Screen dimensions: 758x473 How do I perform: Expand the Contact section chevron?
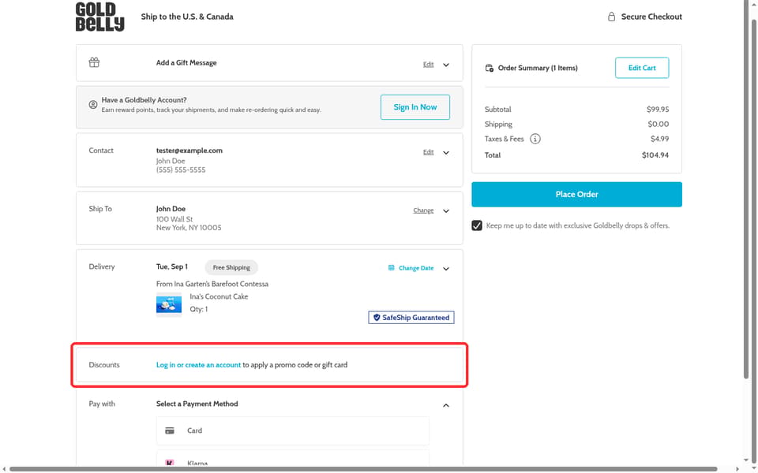click(x=445, y=152)
